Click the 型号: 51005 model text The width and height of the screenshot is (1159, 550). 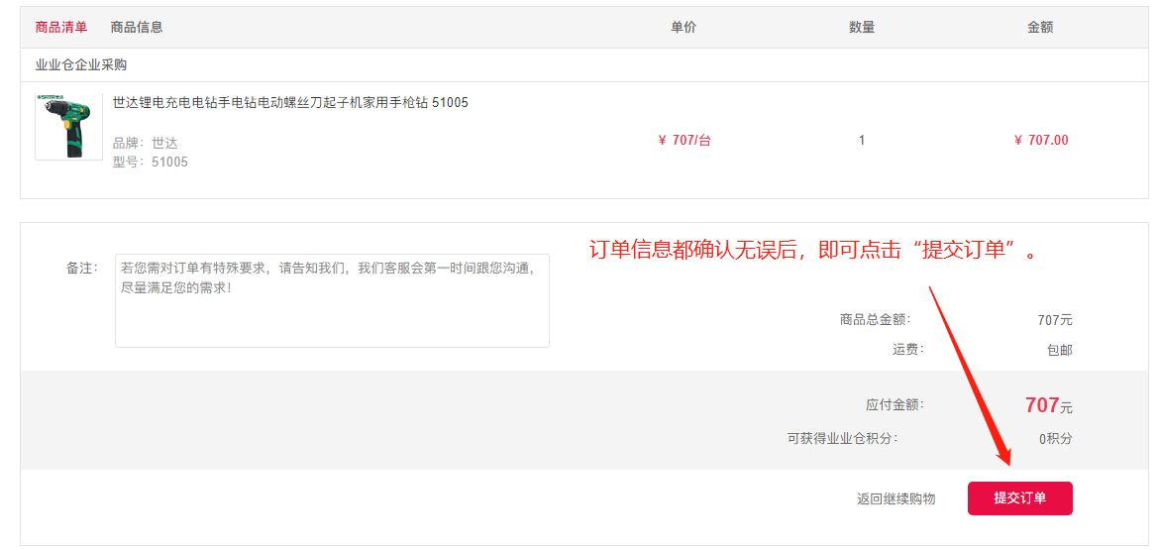[150, 162]
